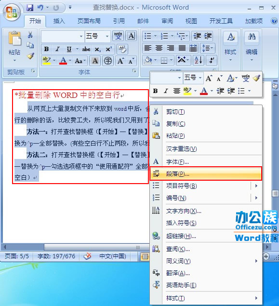Click Decrease Indent in ribbon
Viewport: 279px width, 306px height.
point(197,36)
